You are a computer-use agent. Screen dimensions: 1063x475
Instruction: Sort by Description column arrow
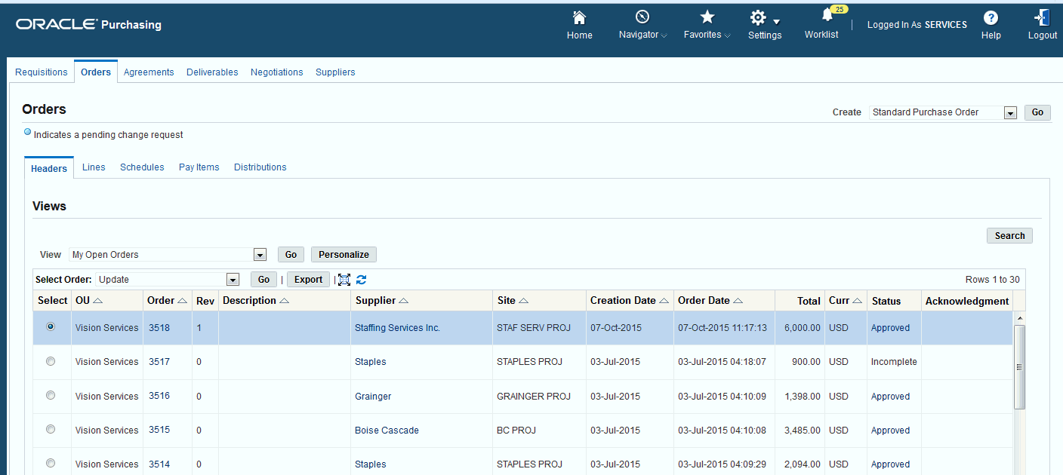point(284,301)
